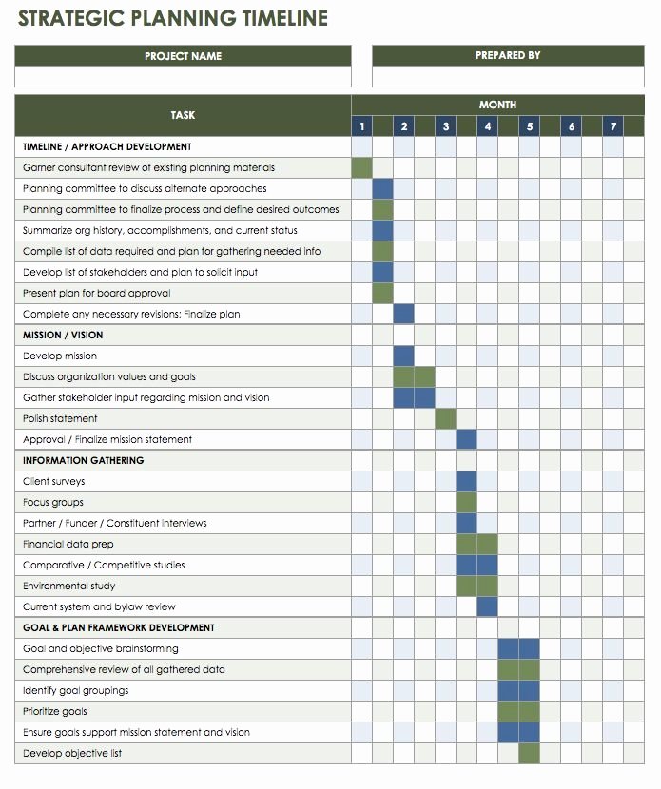Select green bar for Develop objective list

529,753
